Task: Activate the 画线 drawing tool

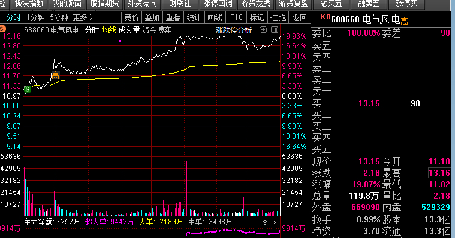Action: coord(215,18)
